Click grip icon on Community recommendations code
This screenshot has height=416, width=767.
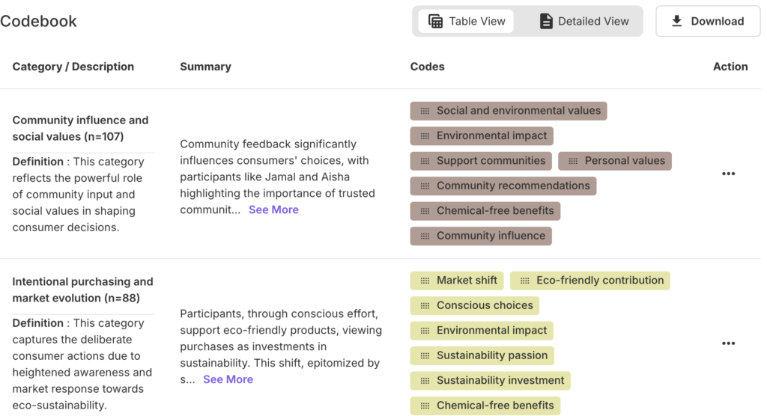[425, 186]
